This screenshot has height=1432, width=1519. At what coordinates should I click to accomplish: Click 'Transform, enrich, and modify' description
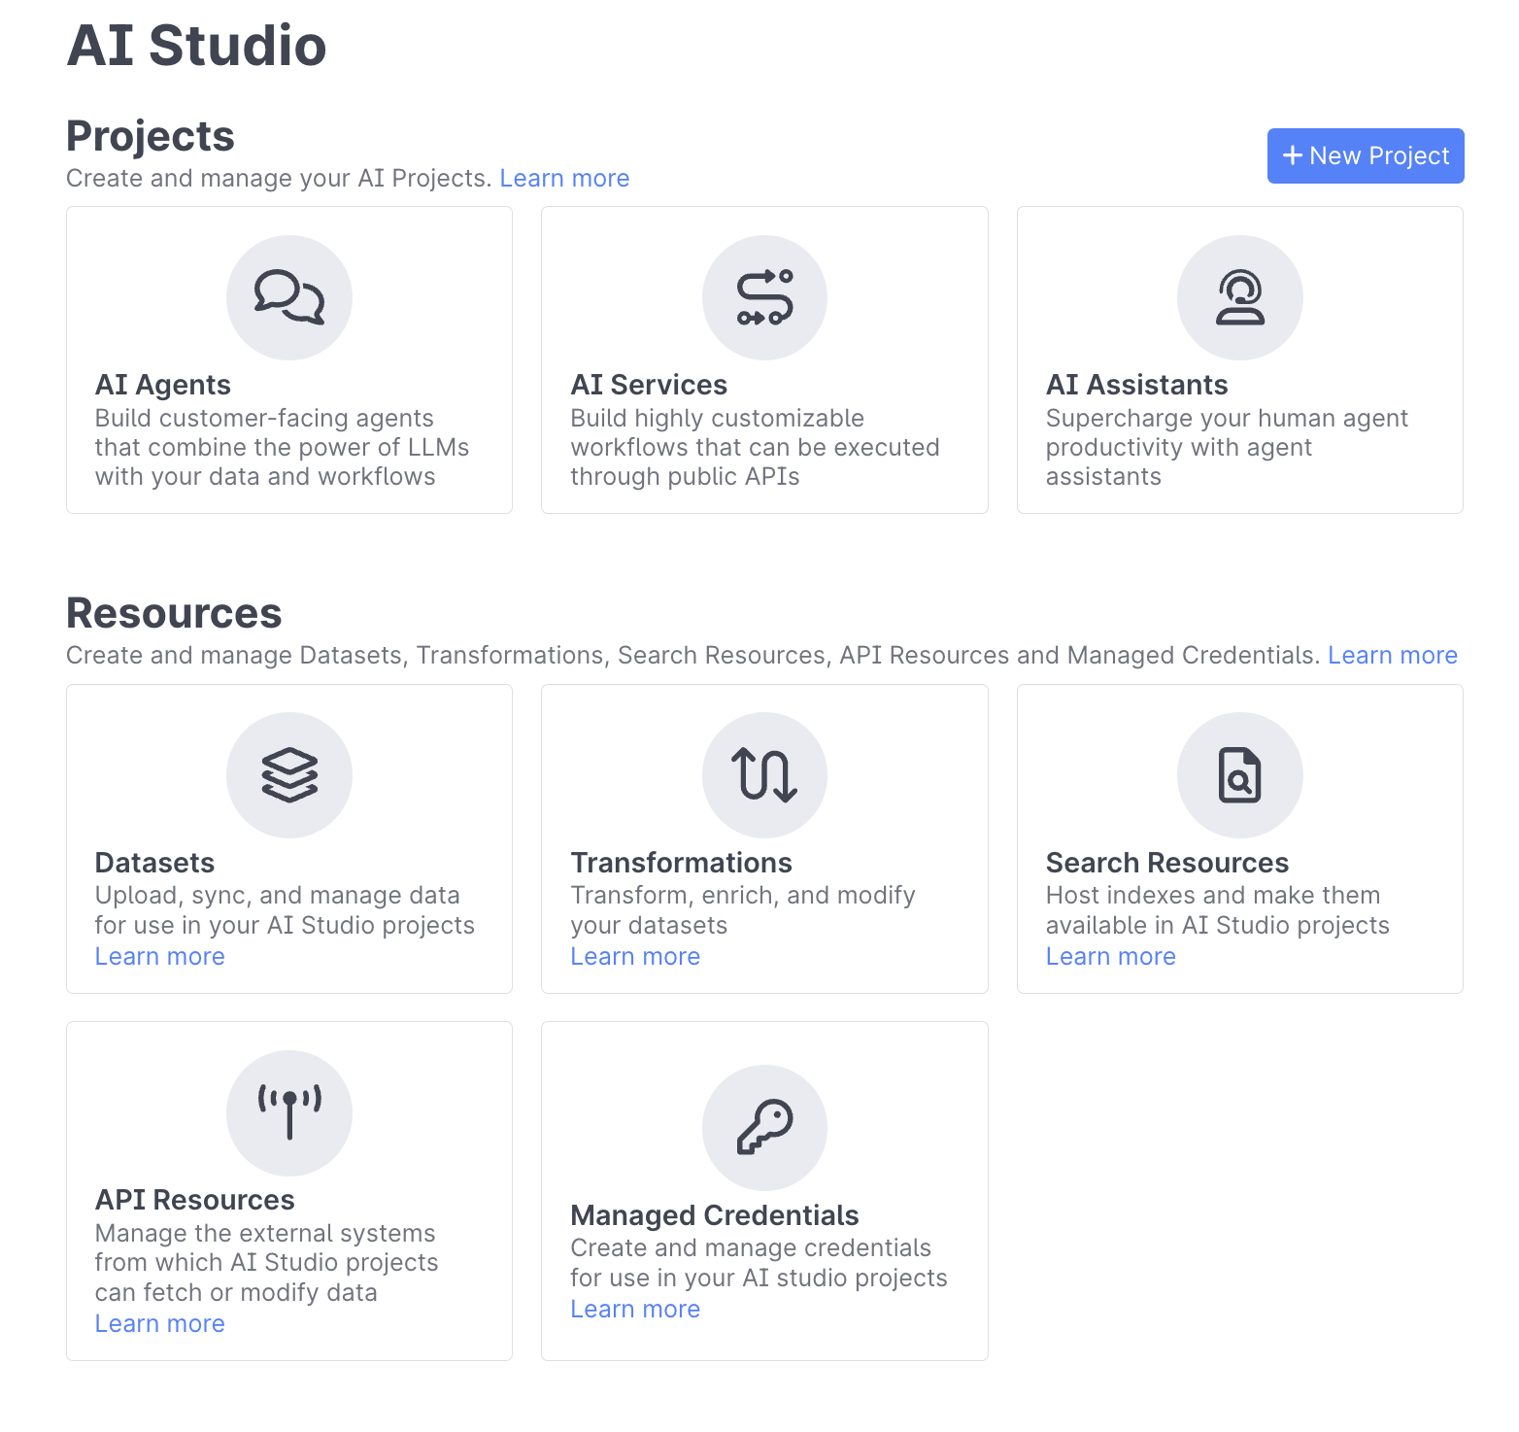tap(743, 910)
